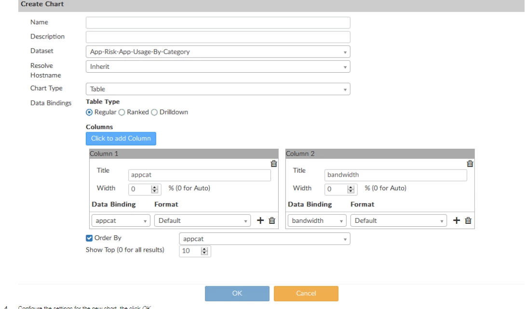This screenshot has width=527, height=309.
Task: Click Column 2 Width stepper arrows
Action: coord(351,189)
